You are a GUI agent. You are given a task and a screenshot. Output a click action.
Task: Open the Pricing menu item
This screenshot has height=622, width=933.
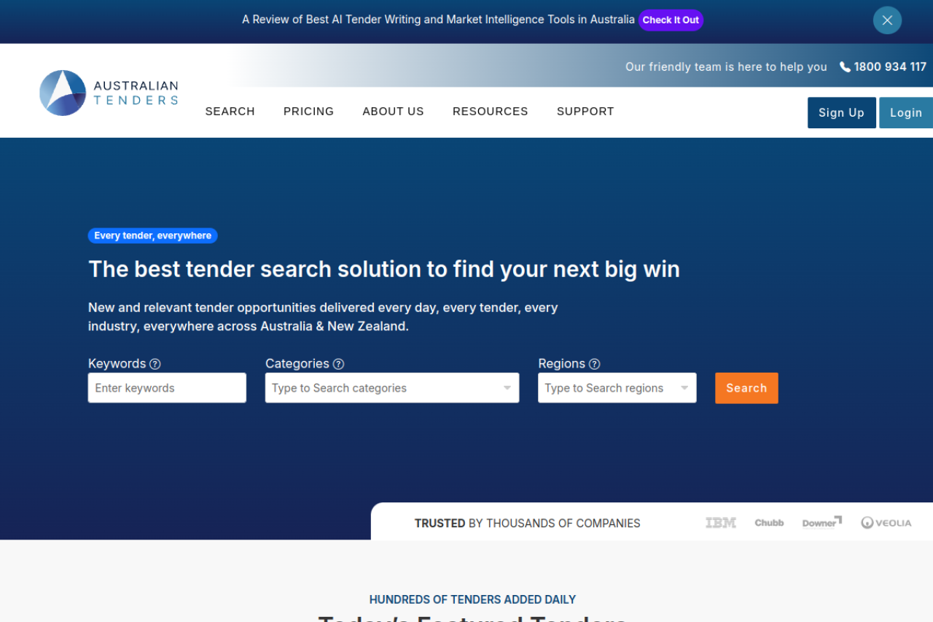click(x=308, y=112)
